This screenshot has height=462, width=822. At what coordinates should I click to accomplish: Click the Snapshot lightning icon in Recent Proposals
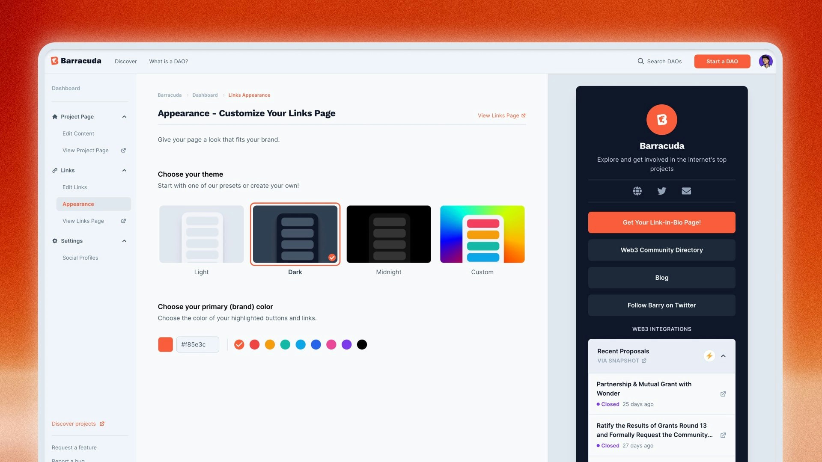[x=710, y=355]
